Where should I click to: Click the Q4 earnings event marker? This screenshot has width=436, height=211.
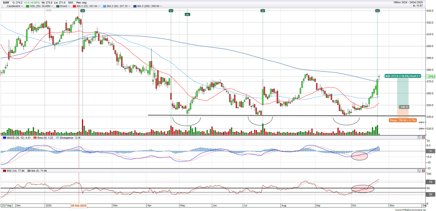click(x=82, y=11)
